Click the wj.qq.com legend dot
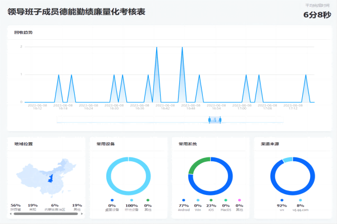The height and width of the screenshot is (224, 337). coord(300,200)
